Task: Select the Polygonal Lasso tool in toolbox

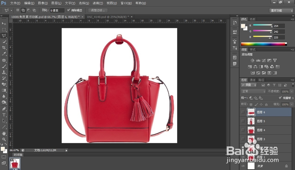Action: [4, 36]
